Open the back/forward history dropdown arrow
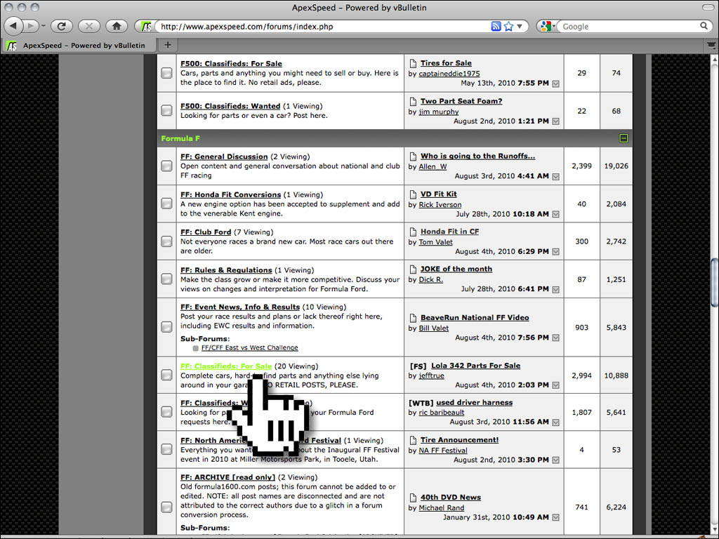The image size is (719, 539). (43, 26)
